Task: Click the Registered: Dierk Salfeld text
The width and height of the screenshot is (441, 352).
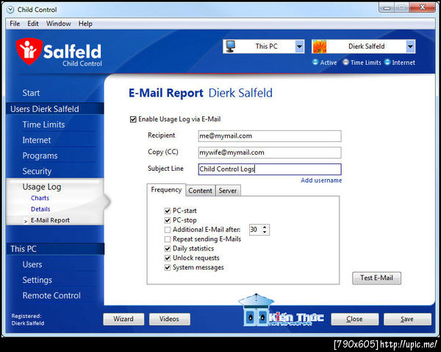Action: 28,320
